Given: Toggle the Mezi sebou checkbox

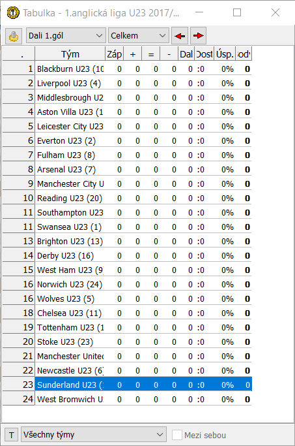Looking at the screenshot, I should 177,435.
